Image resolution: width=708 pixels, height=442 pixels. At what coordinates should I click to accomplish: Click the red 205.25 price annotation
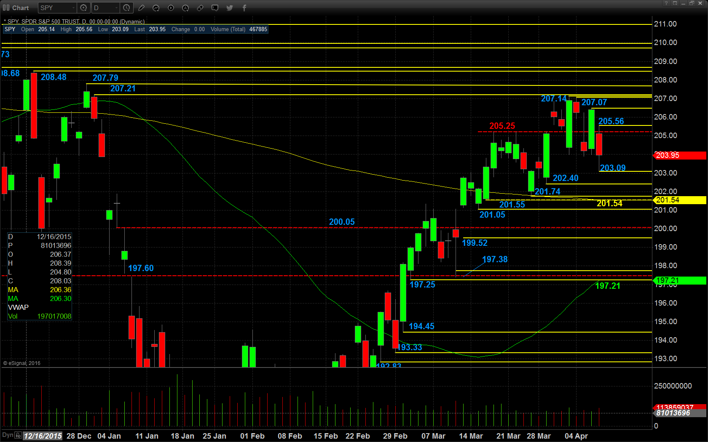(x=502, y=126)
